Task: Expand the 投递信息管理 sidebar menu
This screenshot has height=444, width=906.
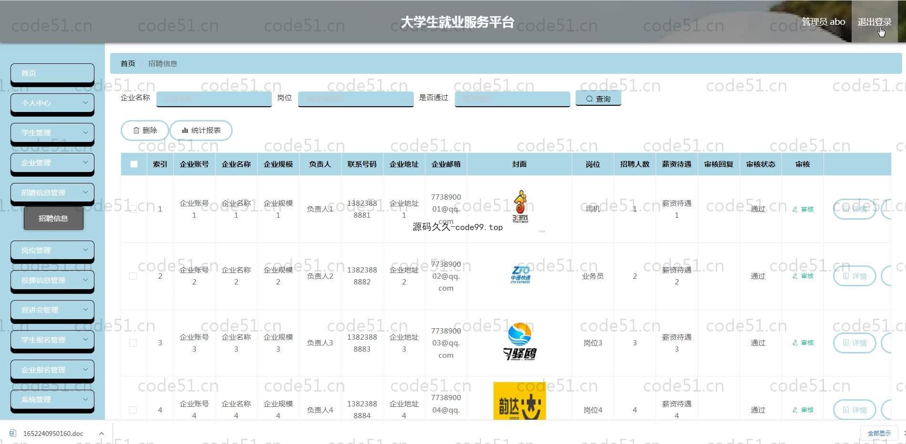Action: click(52, 280)
